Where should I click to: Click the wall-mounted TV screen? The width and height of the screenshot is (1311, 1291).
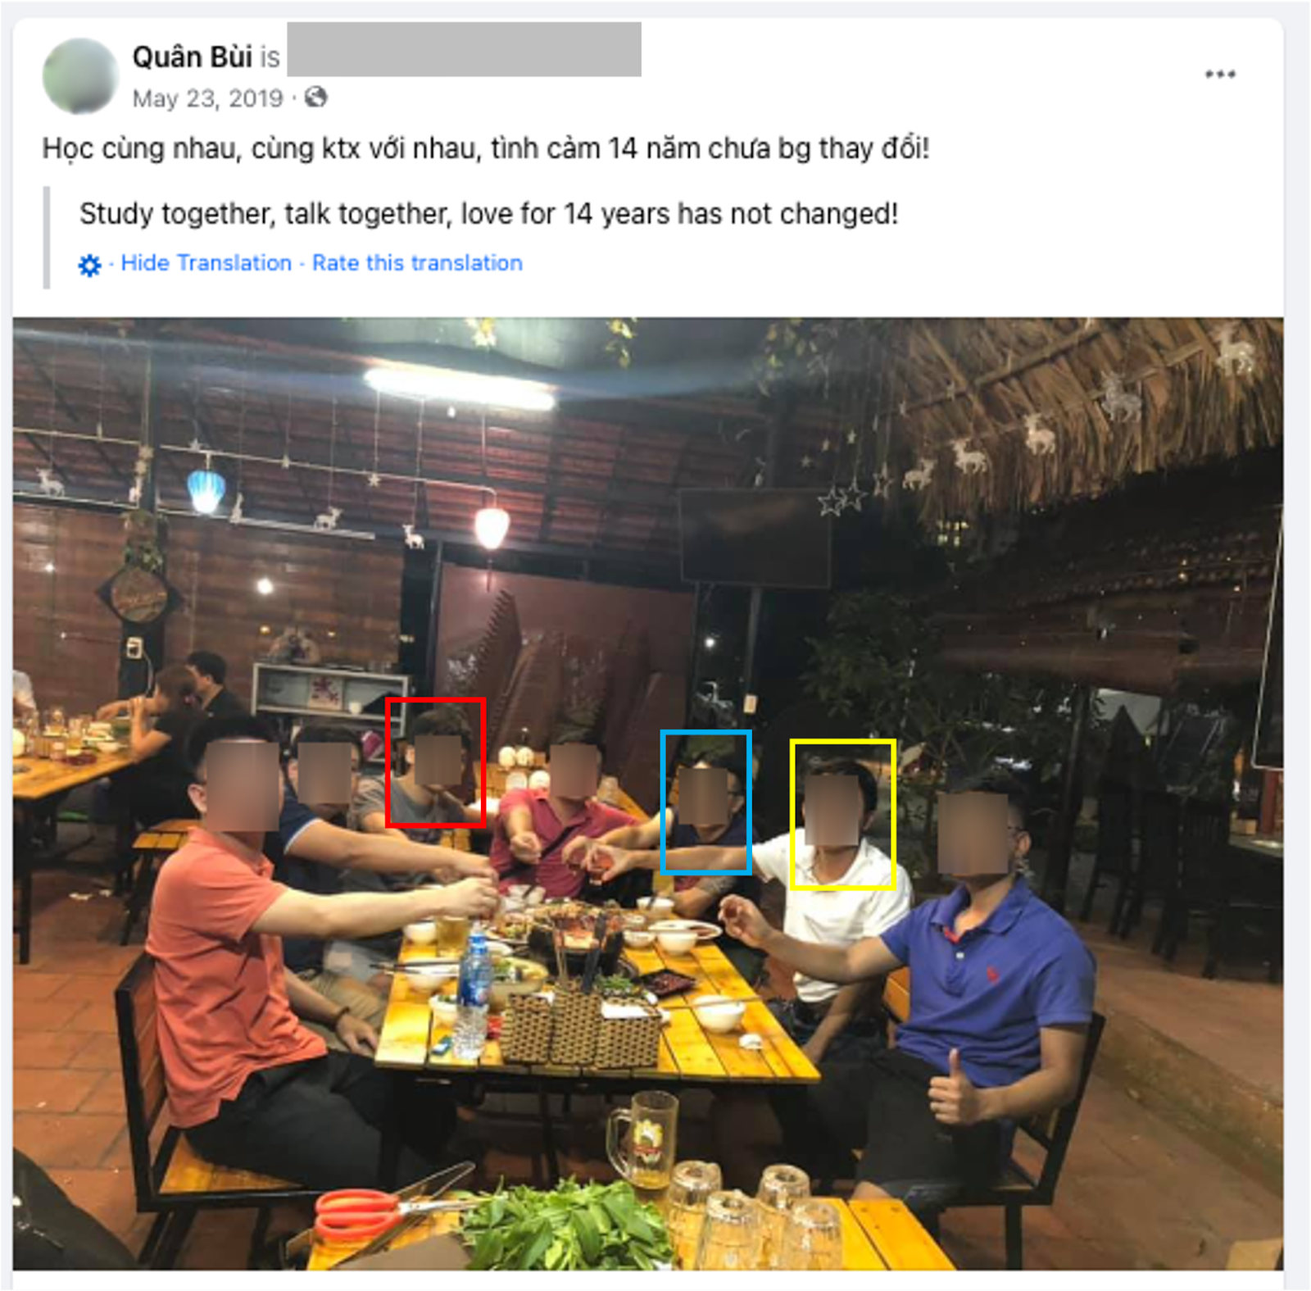[755, 538]
